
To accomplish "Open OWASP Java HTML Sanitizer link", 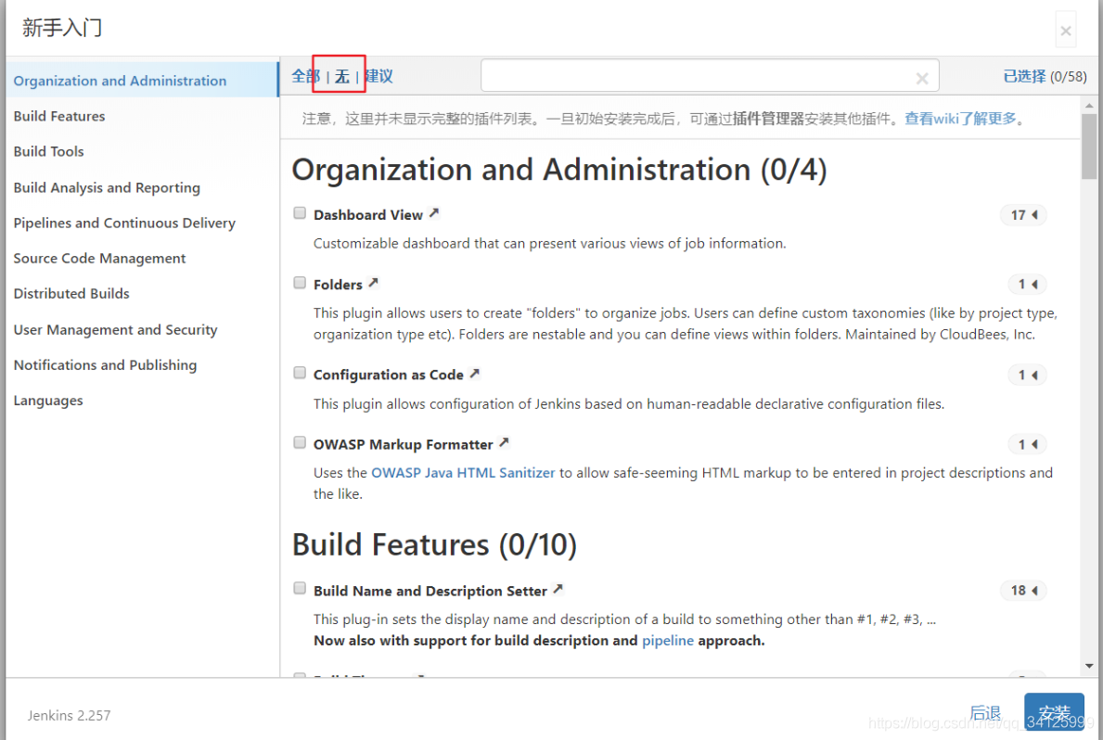I will (463, 473).
